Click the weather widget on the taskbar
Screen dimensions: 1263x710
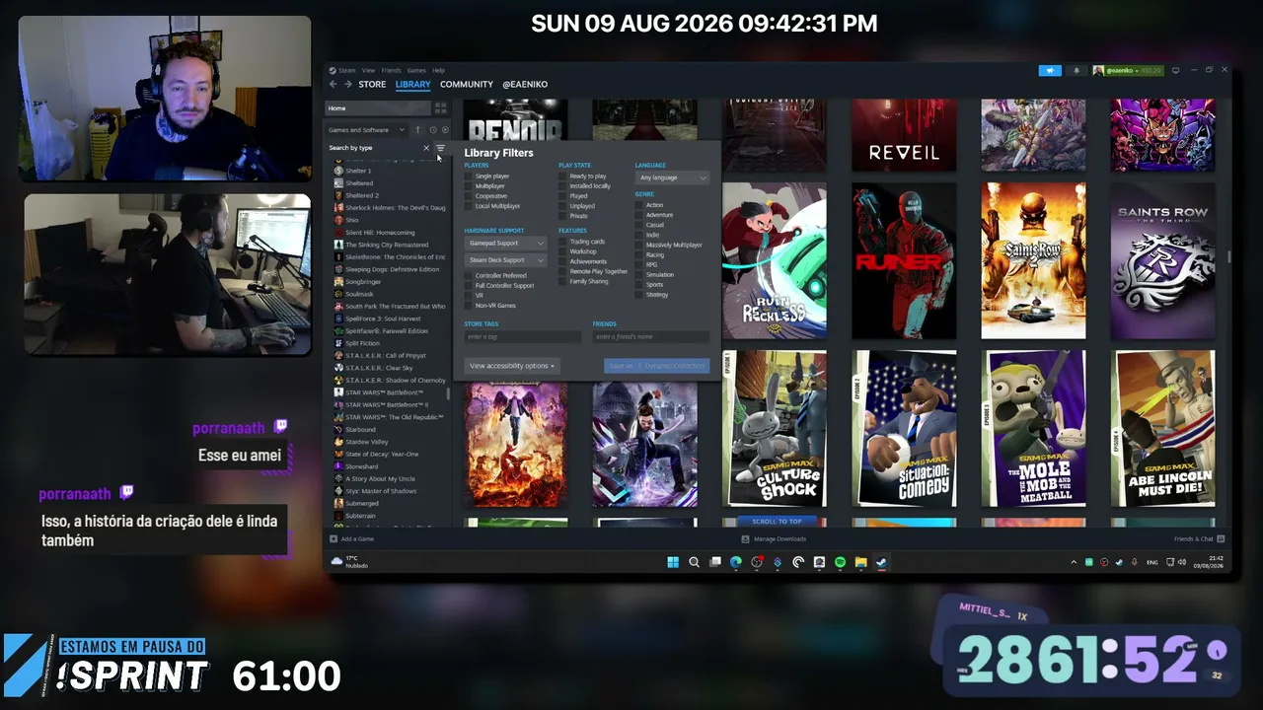coord(350,562)
